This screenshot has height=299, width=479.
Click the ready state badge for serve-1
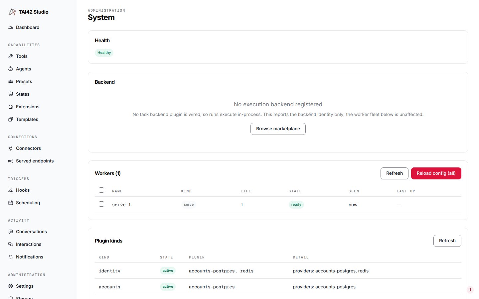point(296,205)
